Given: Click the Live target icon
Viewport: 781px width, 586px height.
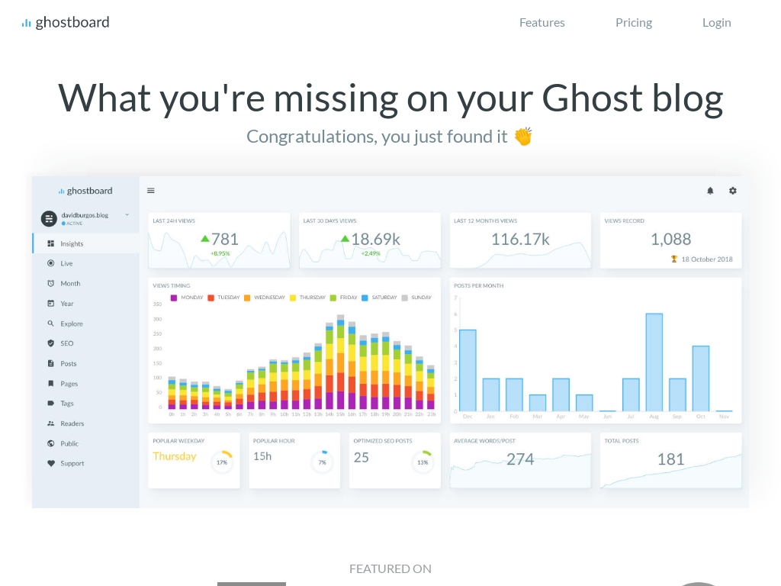Looking at the screenshot, I should click(51, 263).
